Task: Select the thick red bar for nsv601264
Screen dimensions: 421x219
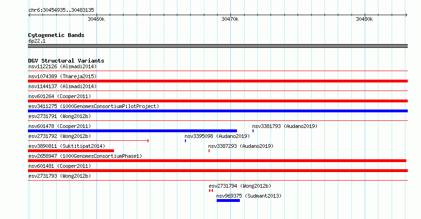Action: 218,101
